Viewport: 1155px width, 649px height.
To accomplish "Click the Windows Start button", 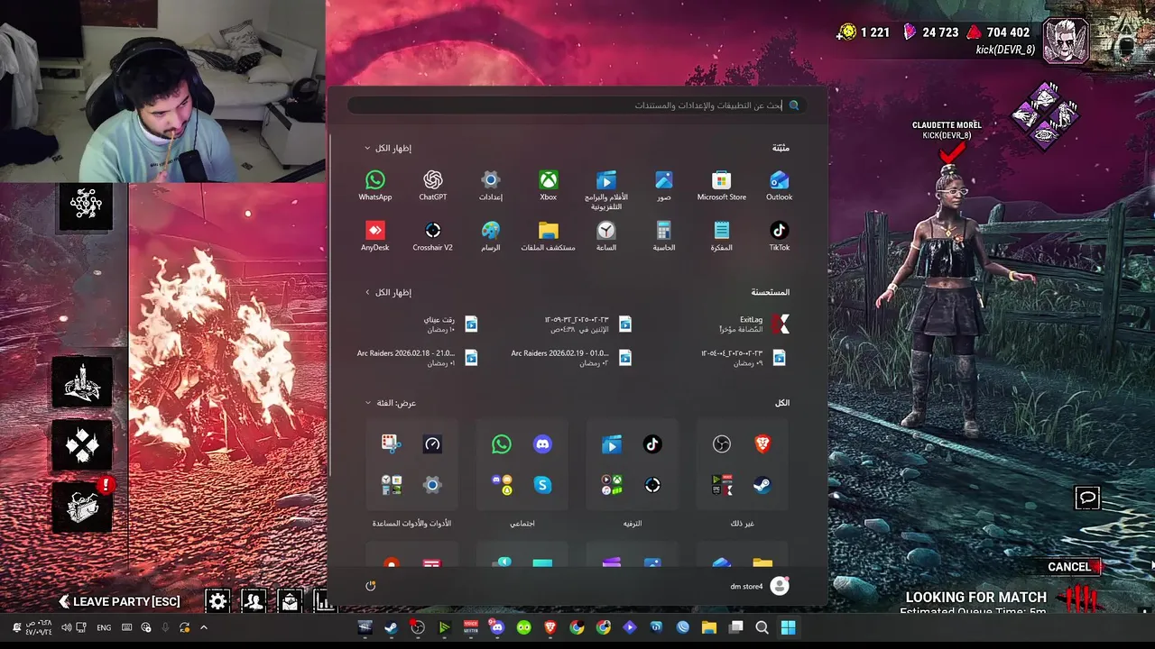I will point(788,627).
